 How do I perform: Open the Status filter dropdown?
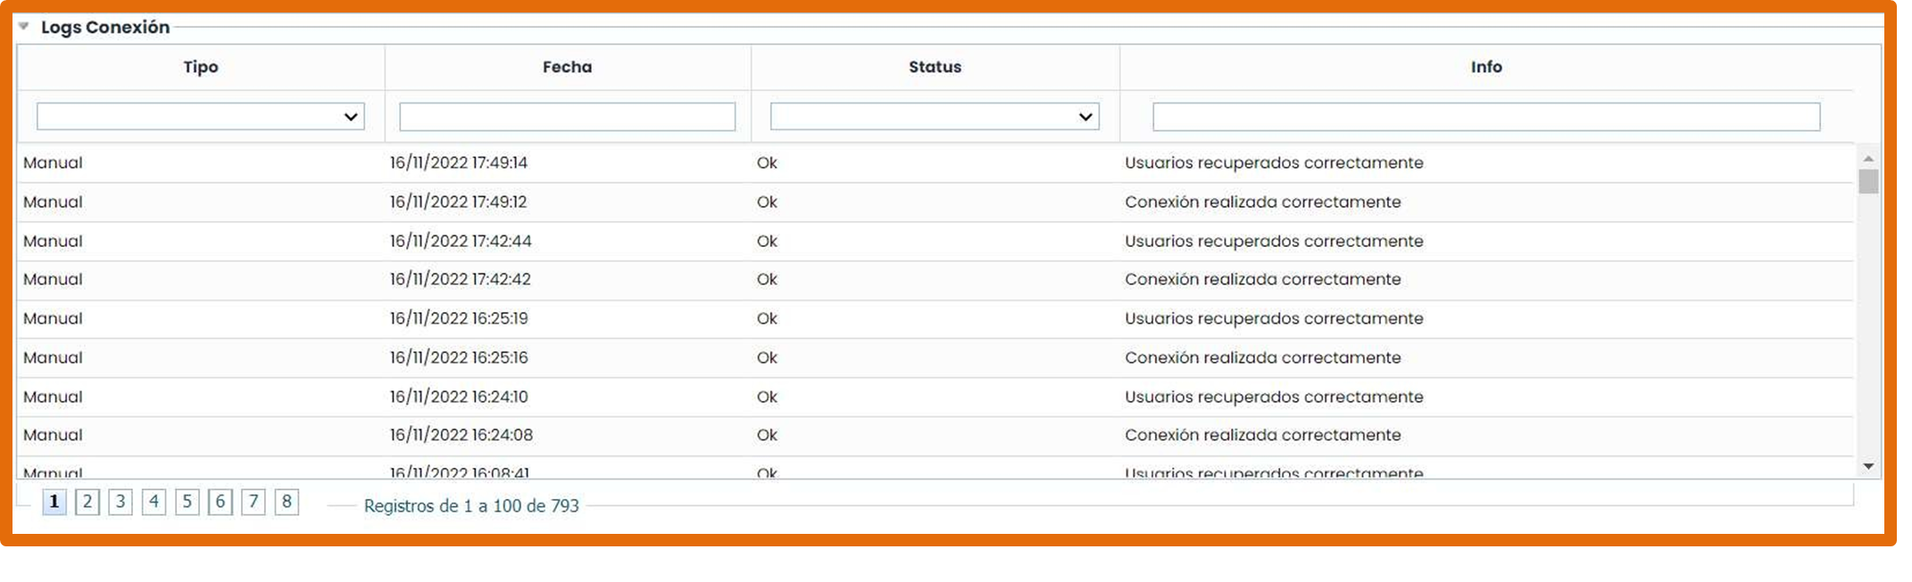(x=934, y=117)
